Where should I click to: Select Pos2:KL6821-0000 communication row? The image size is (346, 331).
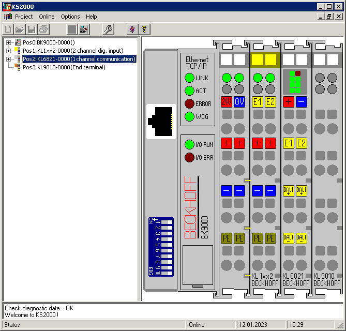79,59
